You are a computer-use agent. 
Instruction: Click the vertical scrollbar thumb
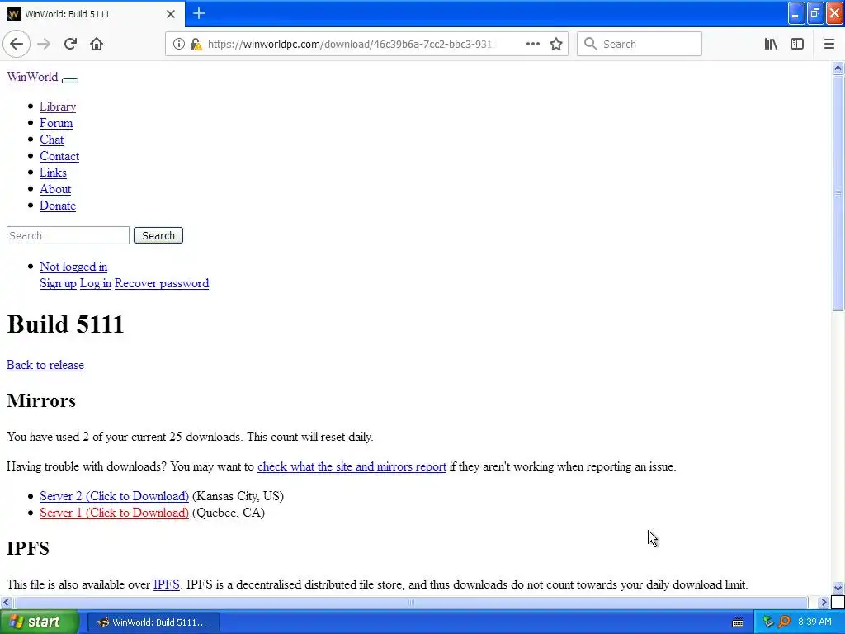pos(838,193)
